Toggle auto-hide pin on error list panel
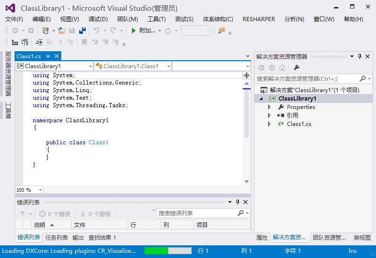The height and width of the screenshot is (258, 376). (x=237, y=202)
